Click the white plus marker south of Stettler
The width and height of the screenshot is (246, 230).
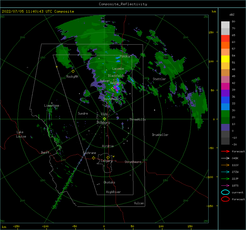pos(154,110)
